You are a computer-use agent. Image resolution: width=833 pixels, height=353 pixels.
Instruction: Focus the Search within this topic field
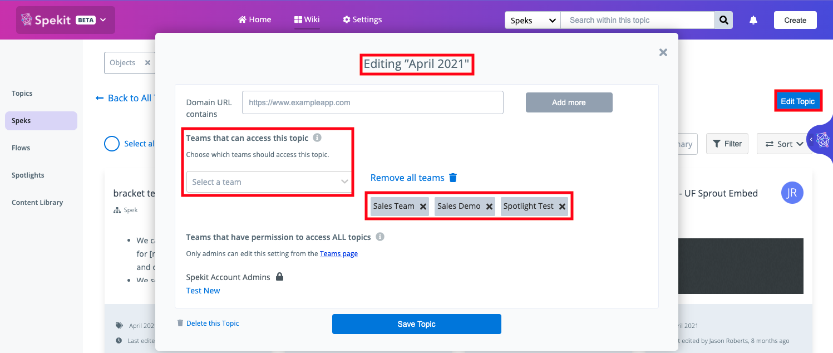(x=638, y=20)
